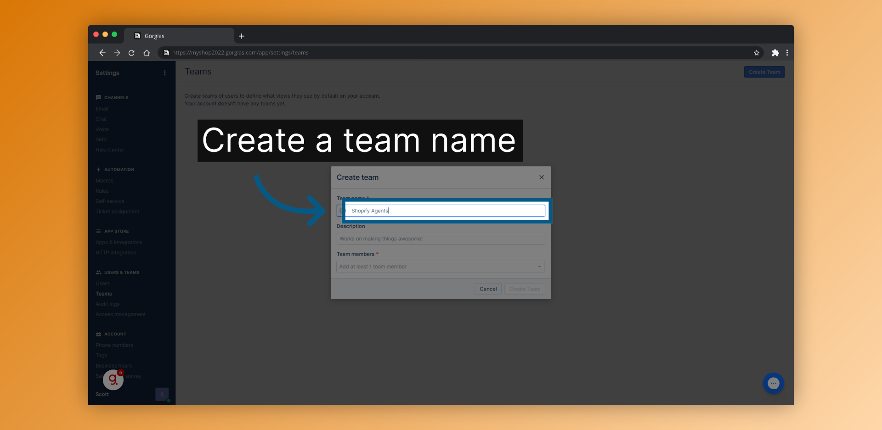
Task: Open Self-service settings
Action: [110, 201]
